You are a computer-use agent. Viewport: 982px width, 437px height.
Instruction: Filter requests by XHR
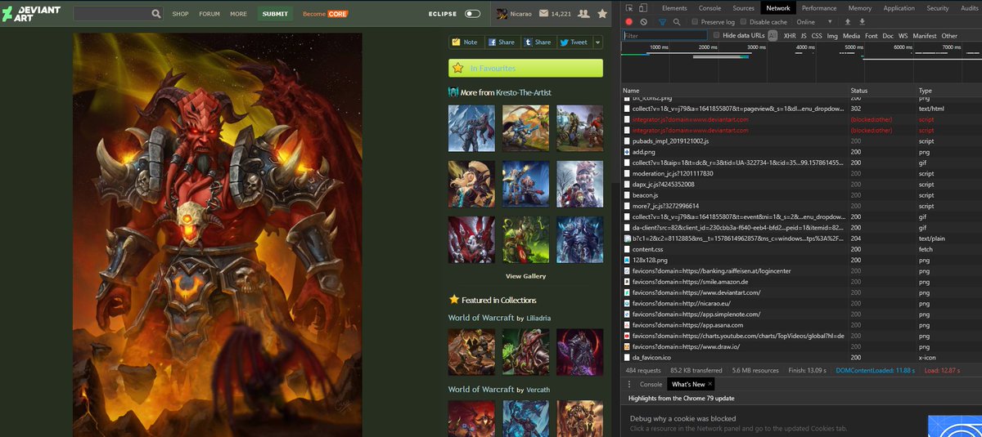click(790, 36)
